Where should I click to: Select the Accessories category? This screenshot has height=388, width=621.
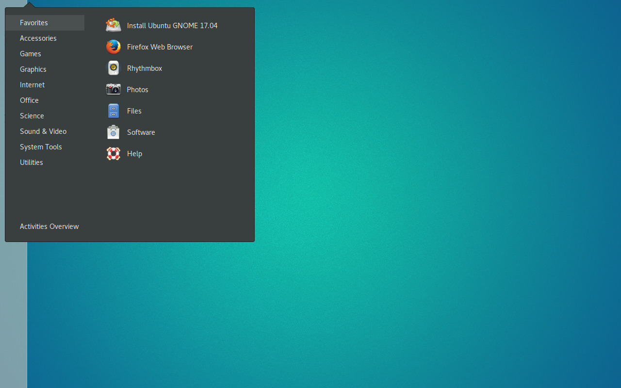[x=38, y=38]
